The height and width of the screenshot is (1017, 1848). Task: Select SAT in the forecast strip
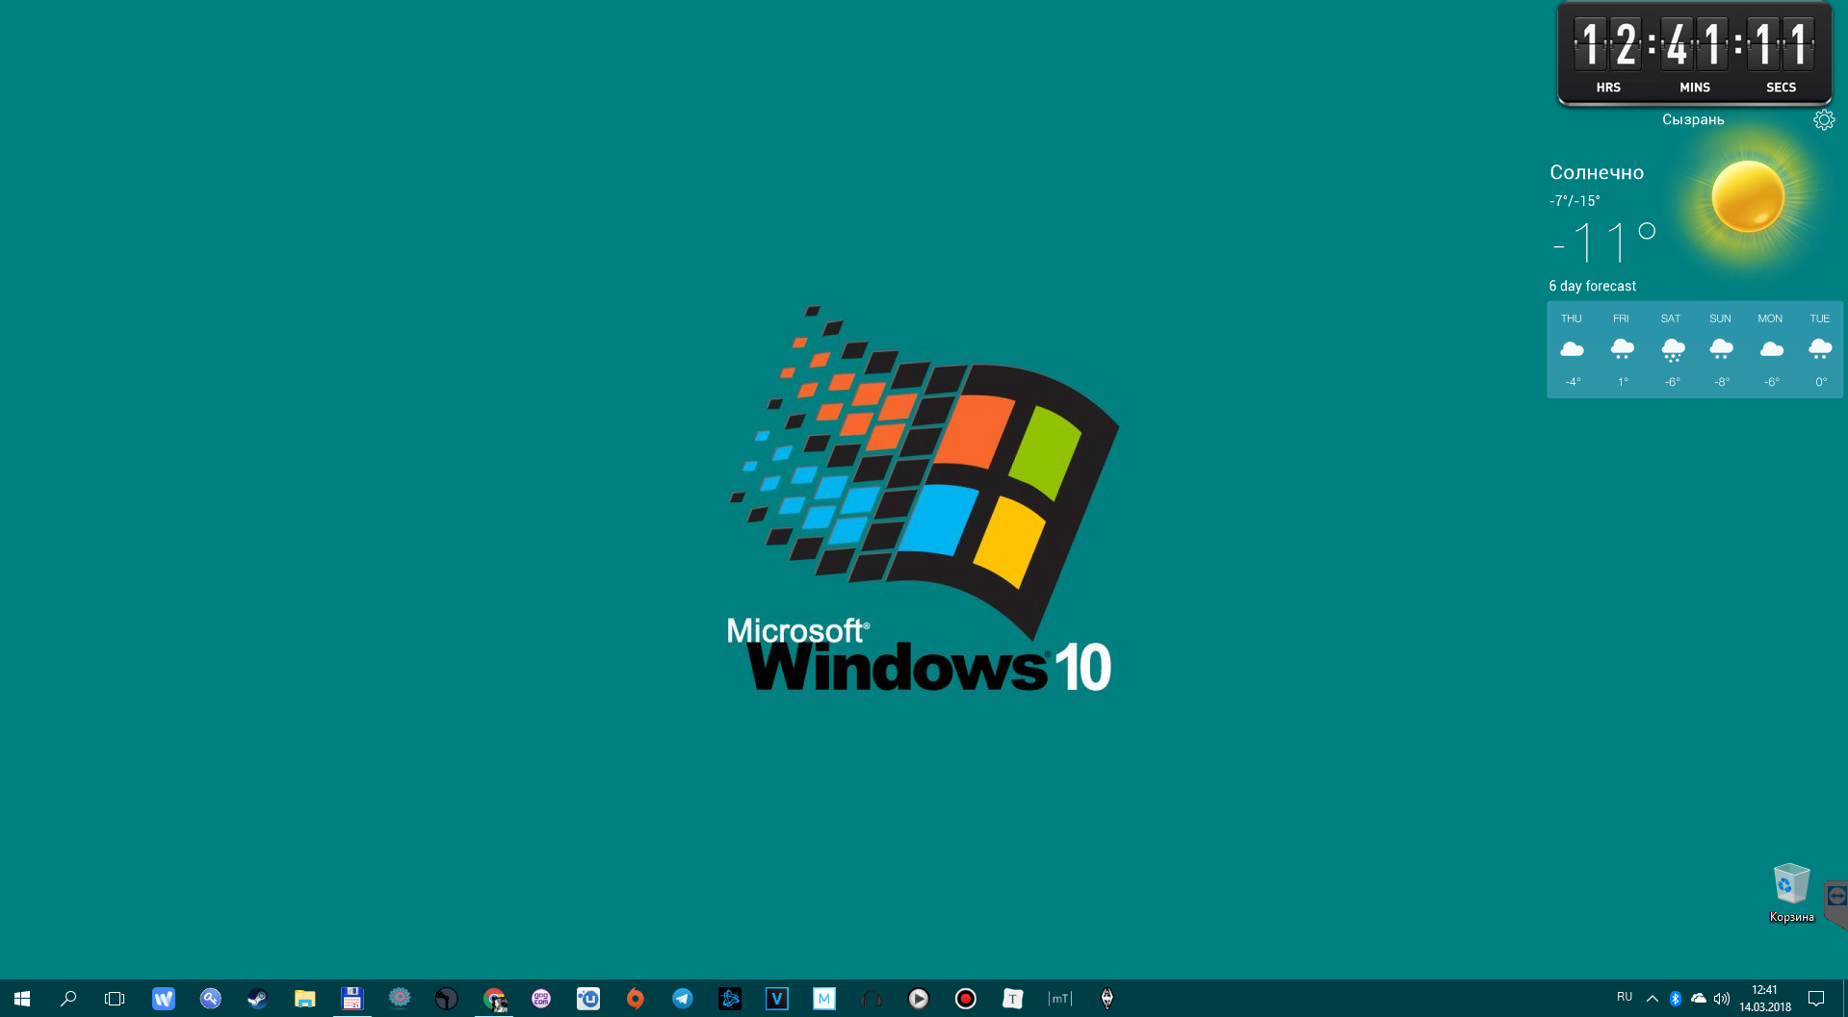(1672, 349)
